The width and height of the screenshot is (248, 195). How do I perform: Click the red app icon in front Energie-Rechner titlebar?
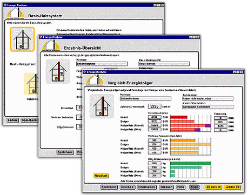[85, 72]
